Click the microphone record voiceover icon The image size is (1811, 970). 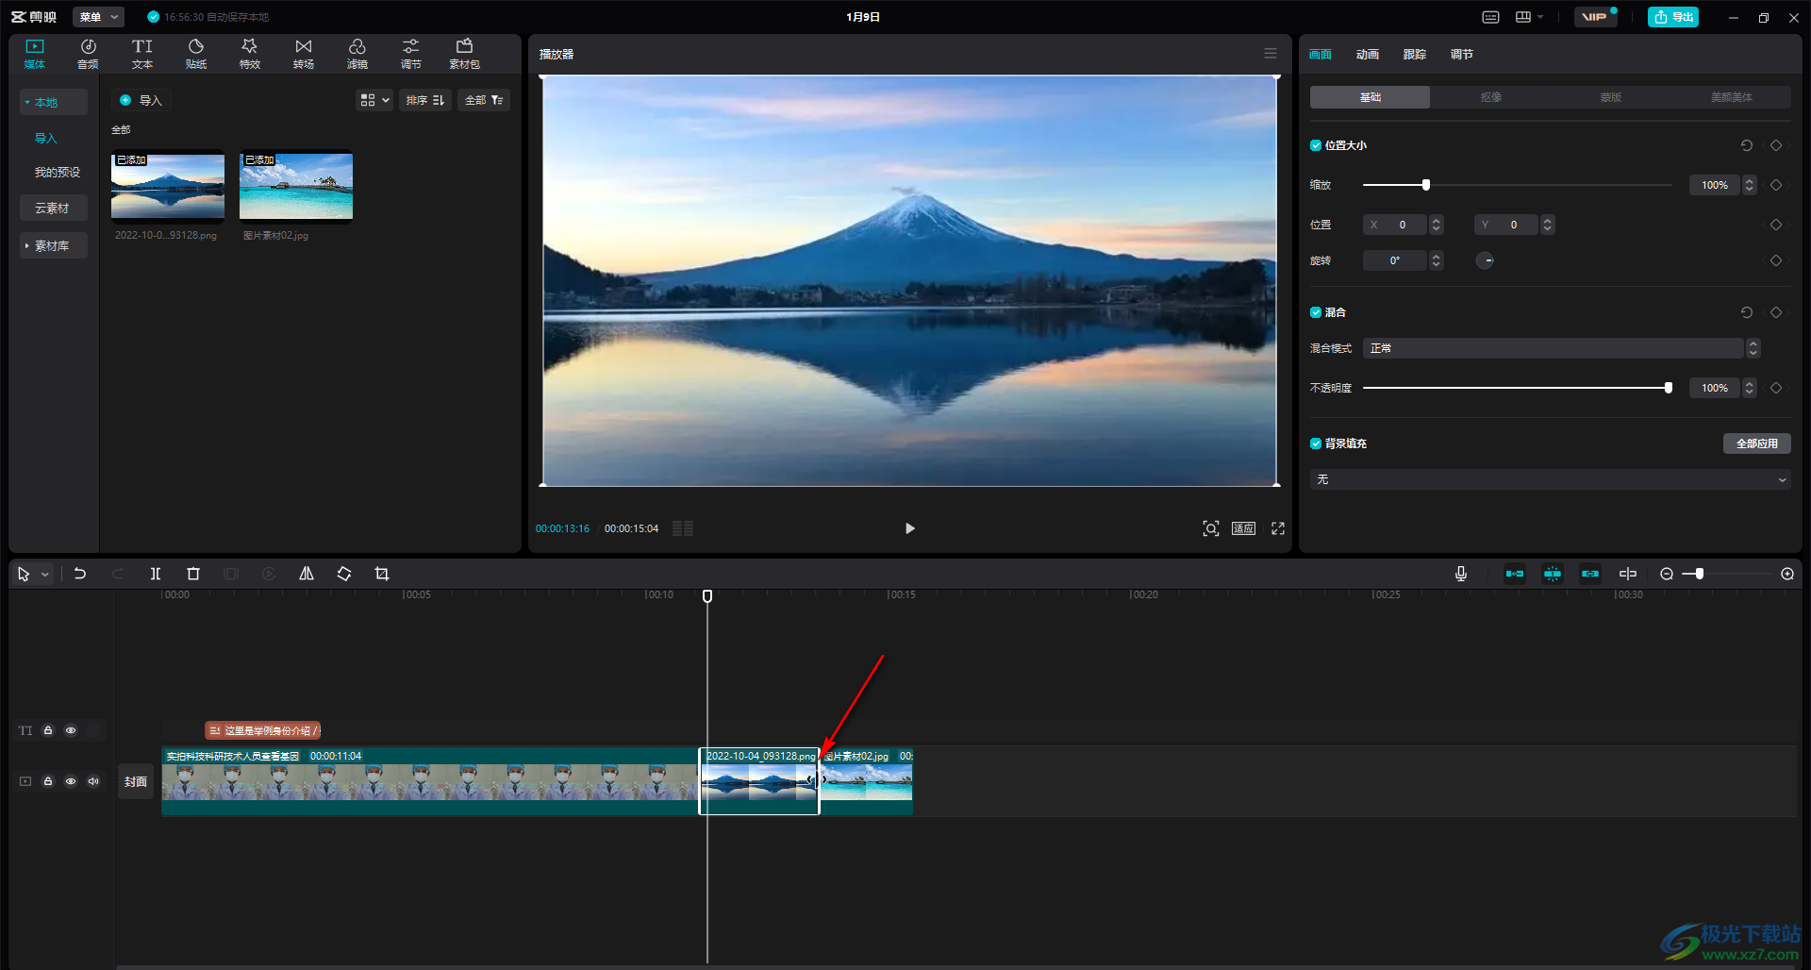1461,574
